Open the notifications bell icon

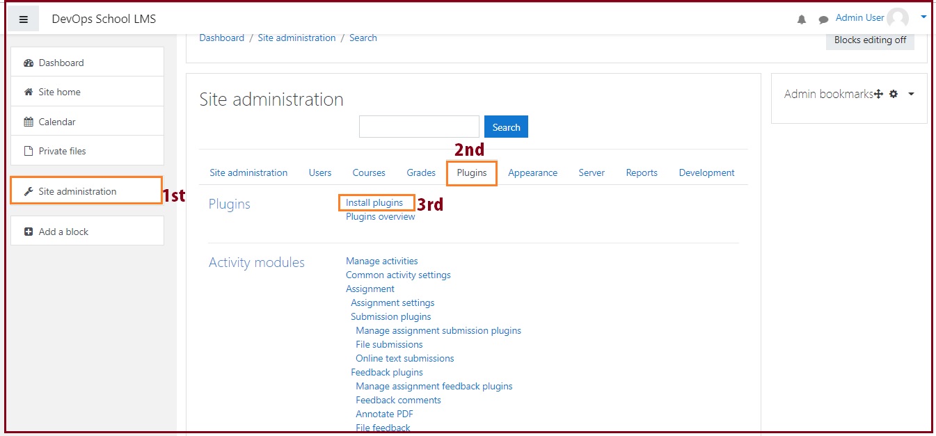pyautogui.click(x=802, y=19)
